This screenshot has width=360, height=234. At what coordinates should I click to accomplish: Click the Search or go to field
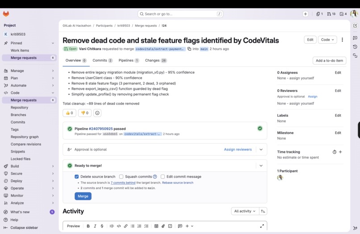coord(180,14)
